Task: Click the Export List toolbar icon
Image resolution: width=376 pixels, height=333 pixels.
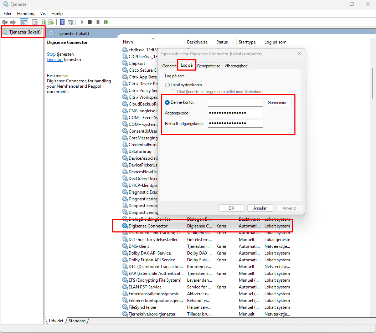Action: pos(51,22)
